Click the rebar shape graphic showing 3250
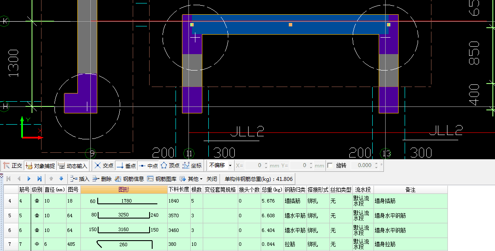Viewport: 495px width, 251px height. (124, 216)
